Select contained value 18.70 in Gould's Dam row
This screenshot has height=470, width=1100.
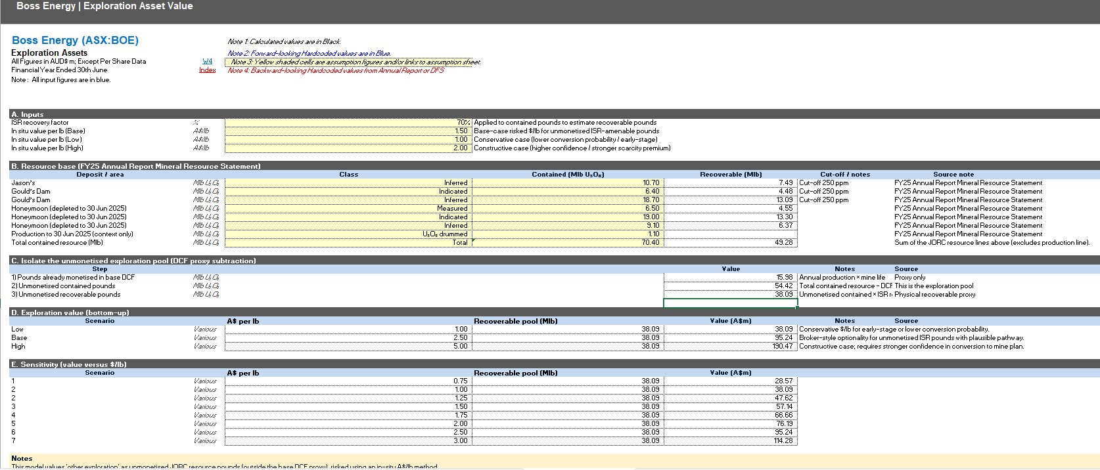568,200
